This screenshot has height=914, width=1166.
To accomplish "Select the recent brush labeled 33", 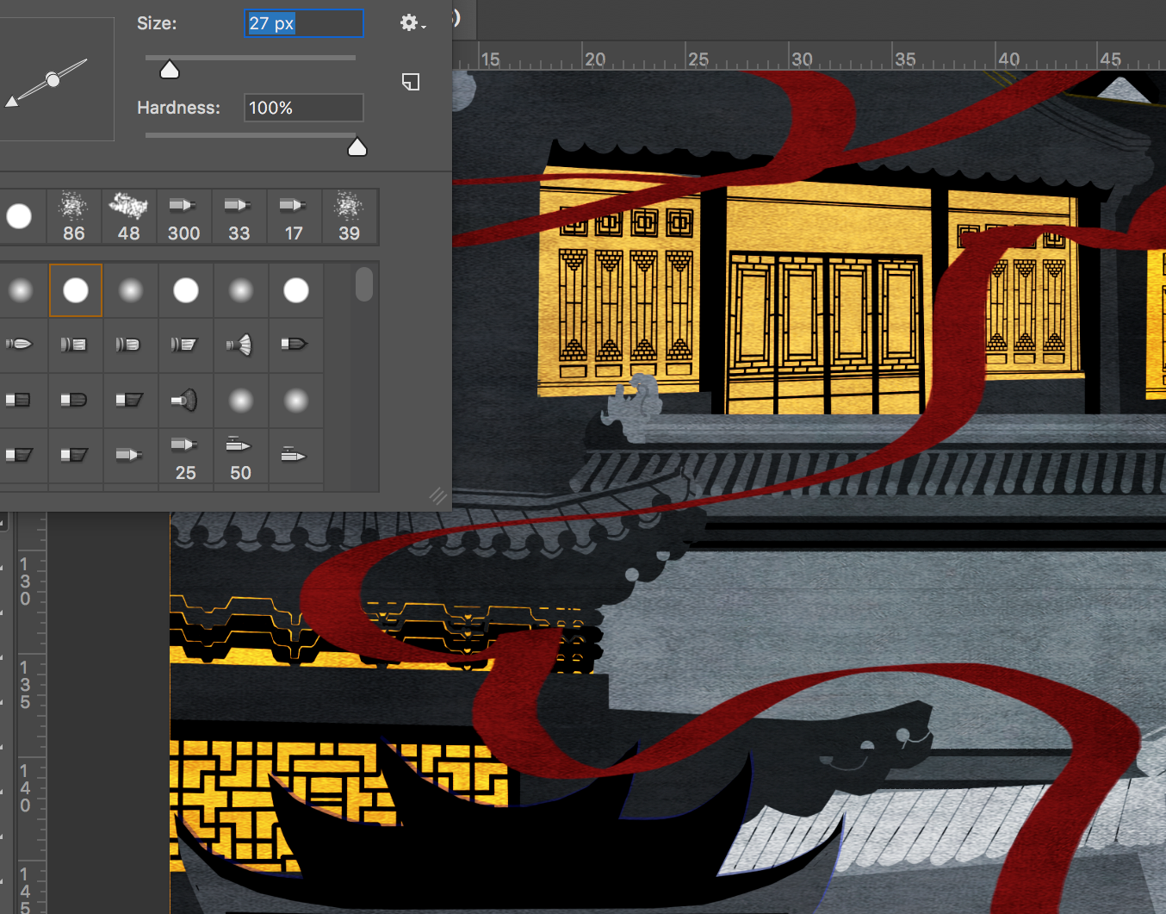I will click(x=239, y=216).
